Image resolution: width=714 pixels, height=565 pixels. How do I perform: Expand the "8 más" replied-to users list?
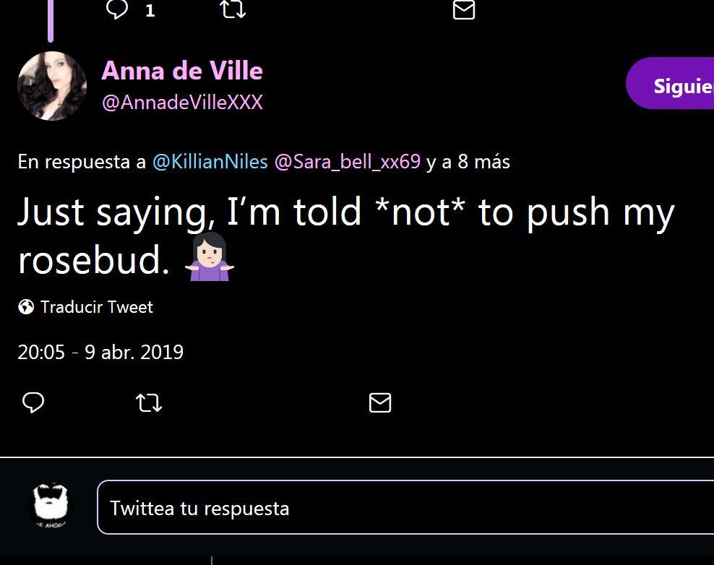(483, 162)
